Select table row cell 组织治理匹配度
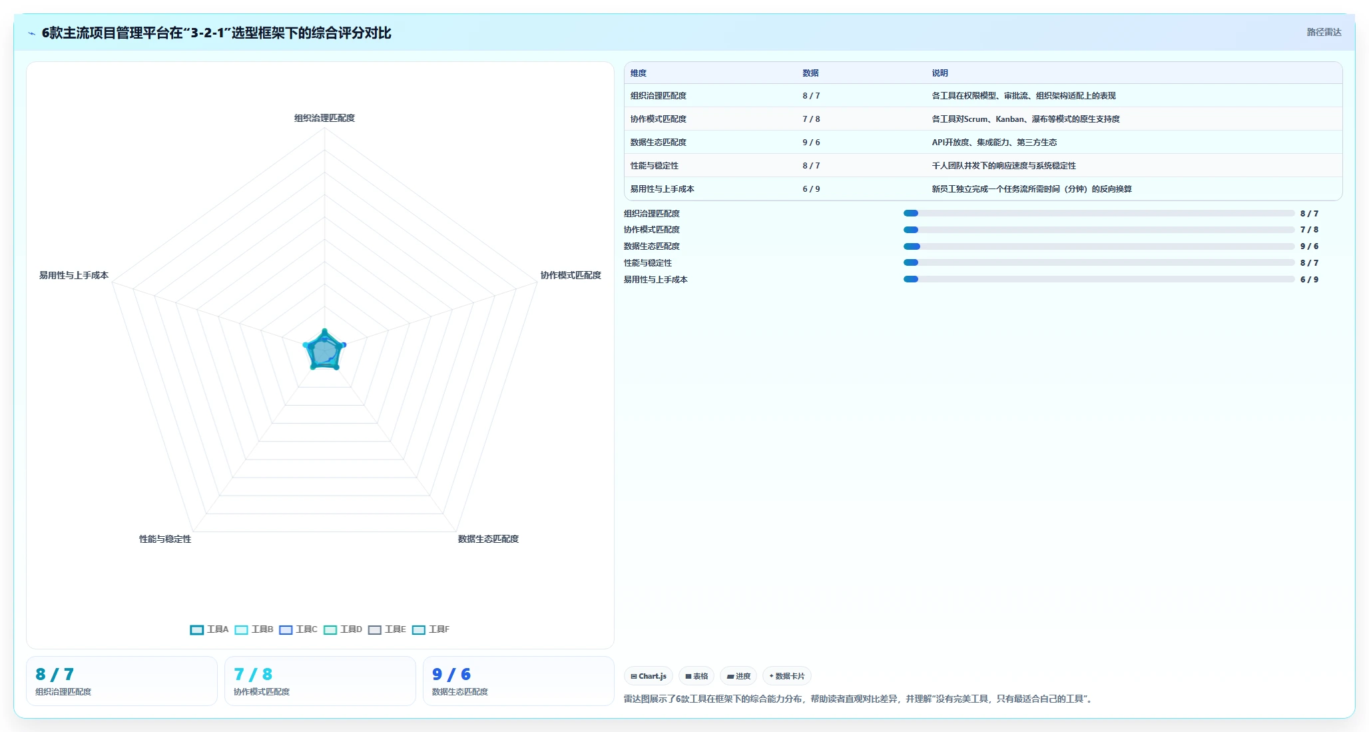Image resolution: width=1369 pixels, height=732 pixels. point(659,96)
